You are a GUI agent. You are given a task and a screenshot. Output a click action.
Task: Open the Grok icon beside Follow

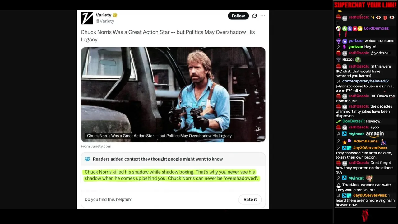[254, 16]
